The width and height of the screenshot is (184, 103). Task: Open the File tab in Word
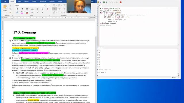[x=5, y=1]
